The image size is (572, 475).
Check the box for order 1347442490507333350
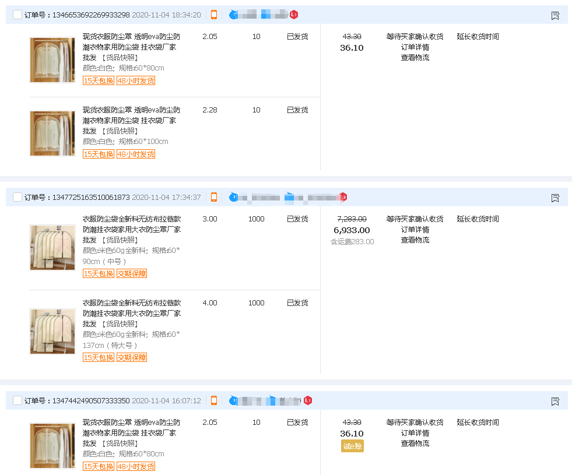pos(17,401)
